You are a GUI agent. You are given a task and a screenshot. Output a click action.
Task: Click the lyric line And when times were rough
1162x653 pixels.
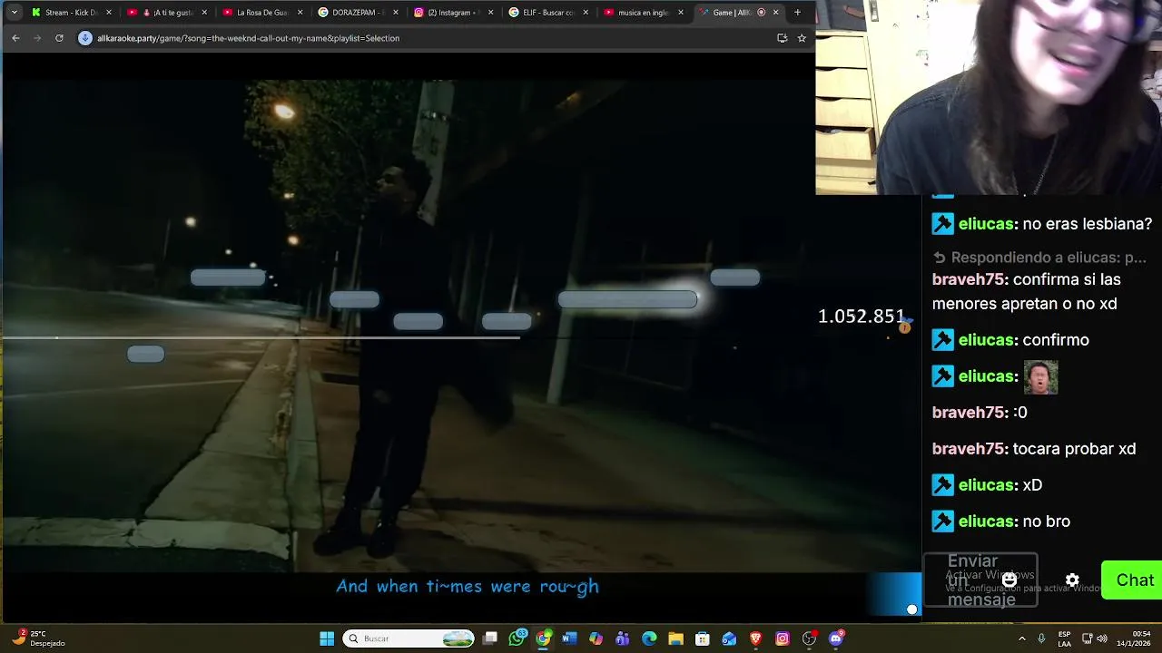pos(468,586)
